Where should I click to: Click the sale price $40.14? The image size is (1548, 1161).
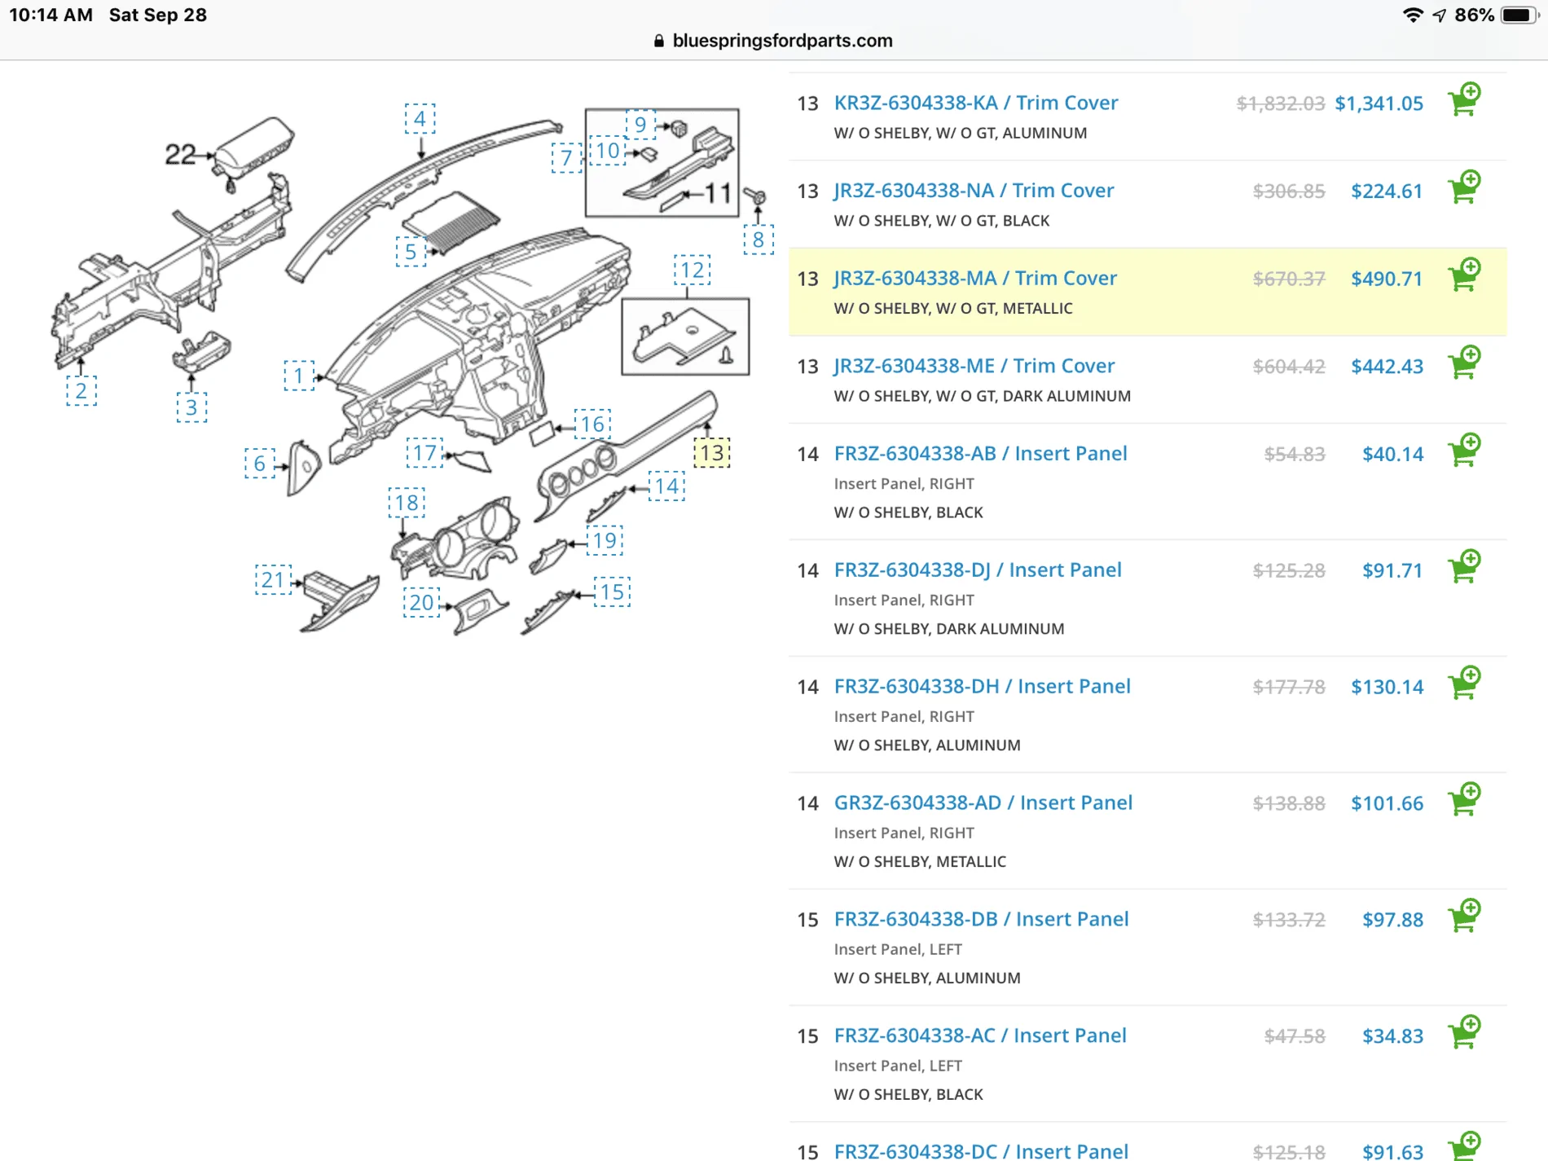[1392, 454]
